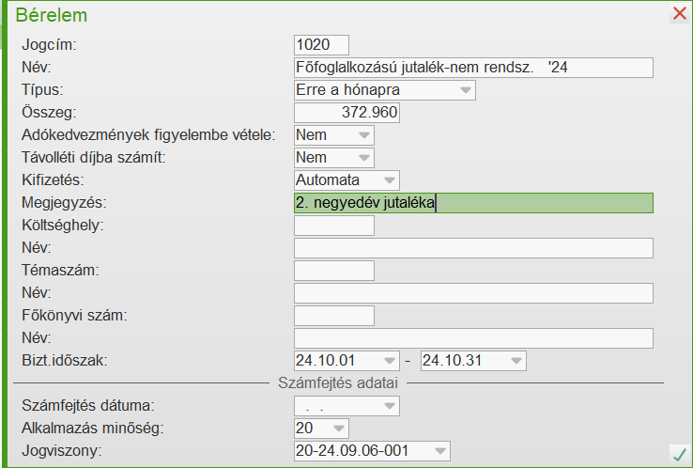Click the Jogcím code field
693x468 pixels.
(321, 45)
